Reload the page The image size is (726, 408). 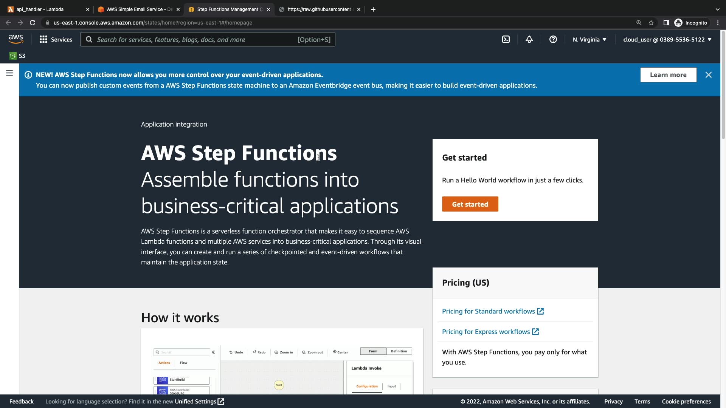pyautogui.click(x=33, y=23)
